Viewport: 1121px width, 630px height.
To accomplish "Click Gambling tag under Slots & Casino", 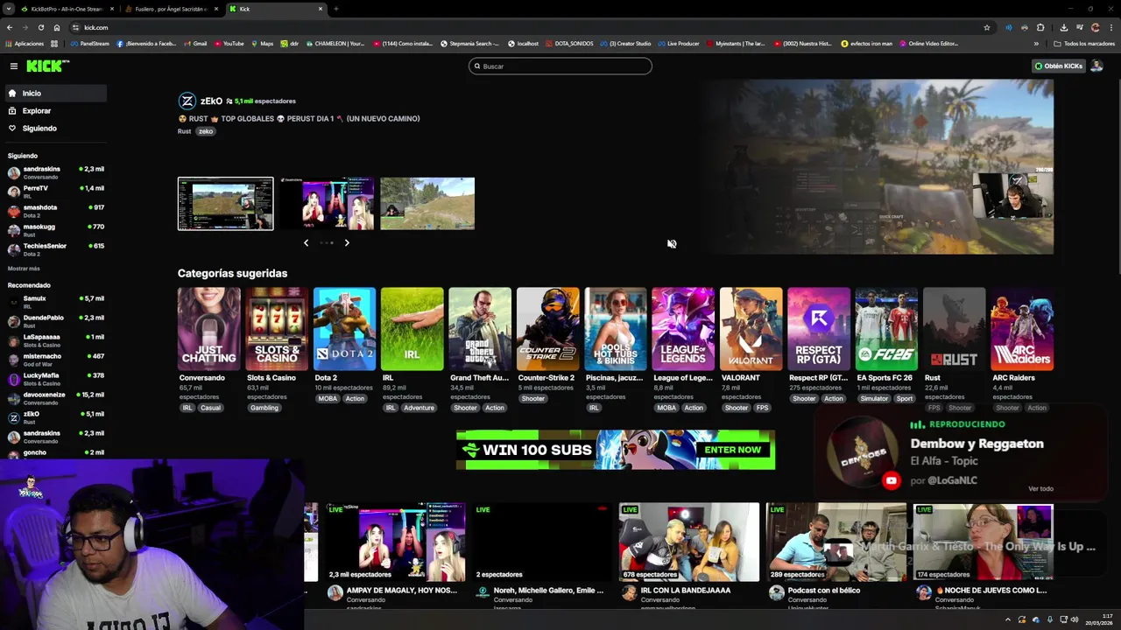I will click(x=264, y=408).
